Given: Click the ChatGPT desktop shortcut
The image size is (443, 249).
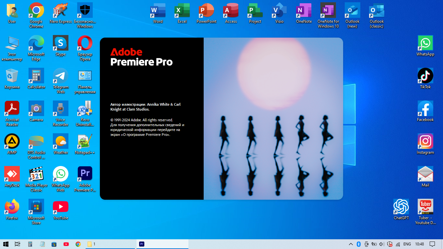Looking at the screenshot, I should (401, 209).
